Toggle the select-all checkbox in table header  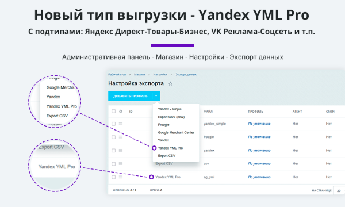coord(113,112)
